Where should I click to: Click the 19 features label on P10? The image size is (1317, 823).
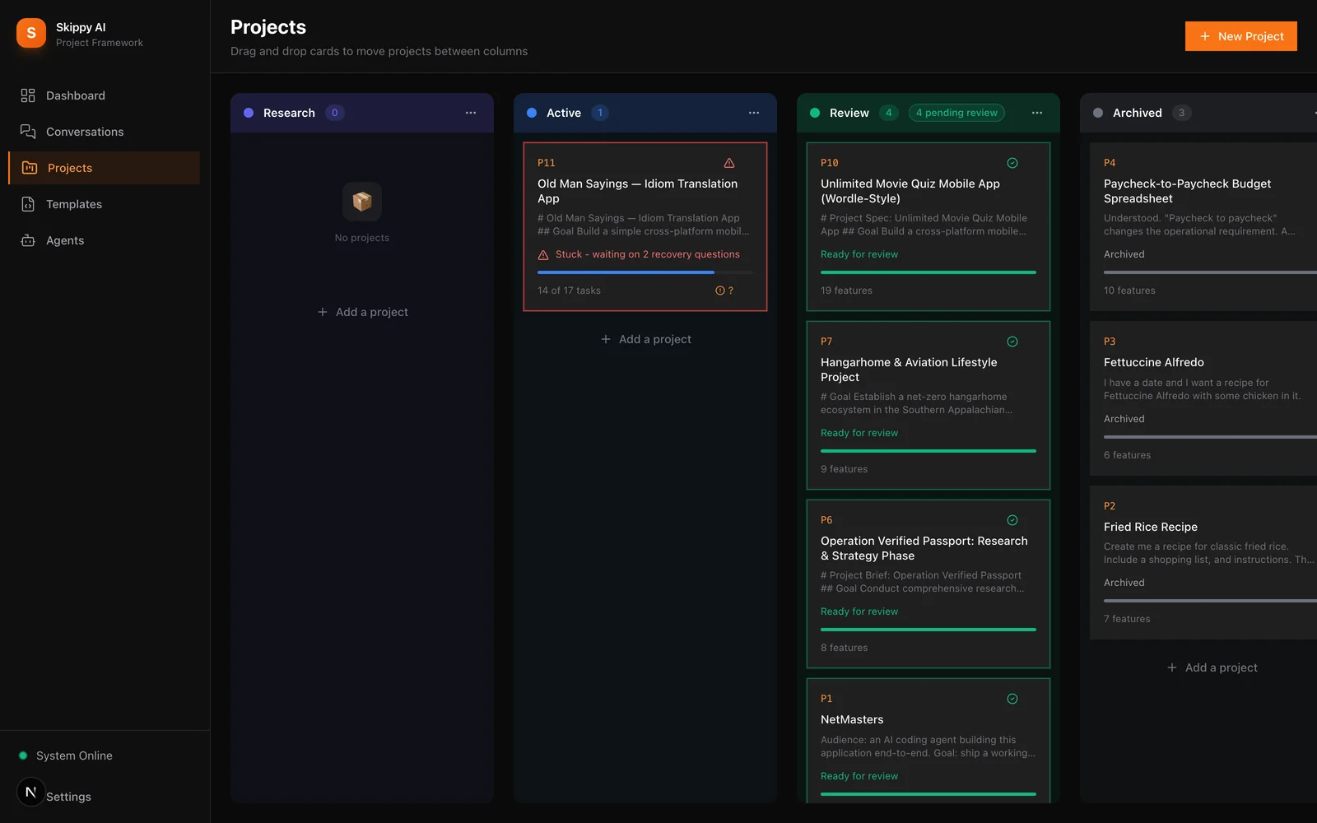click(846, 291)
